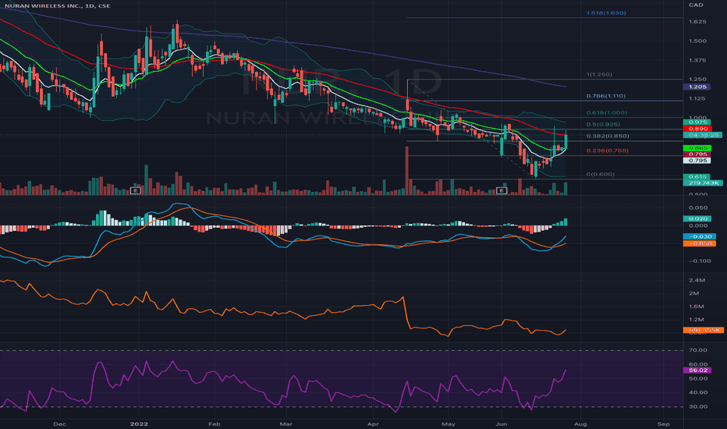The image size is (727, 429).
Task: Click the May label on time axis
Action: (x=449, y=424)
